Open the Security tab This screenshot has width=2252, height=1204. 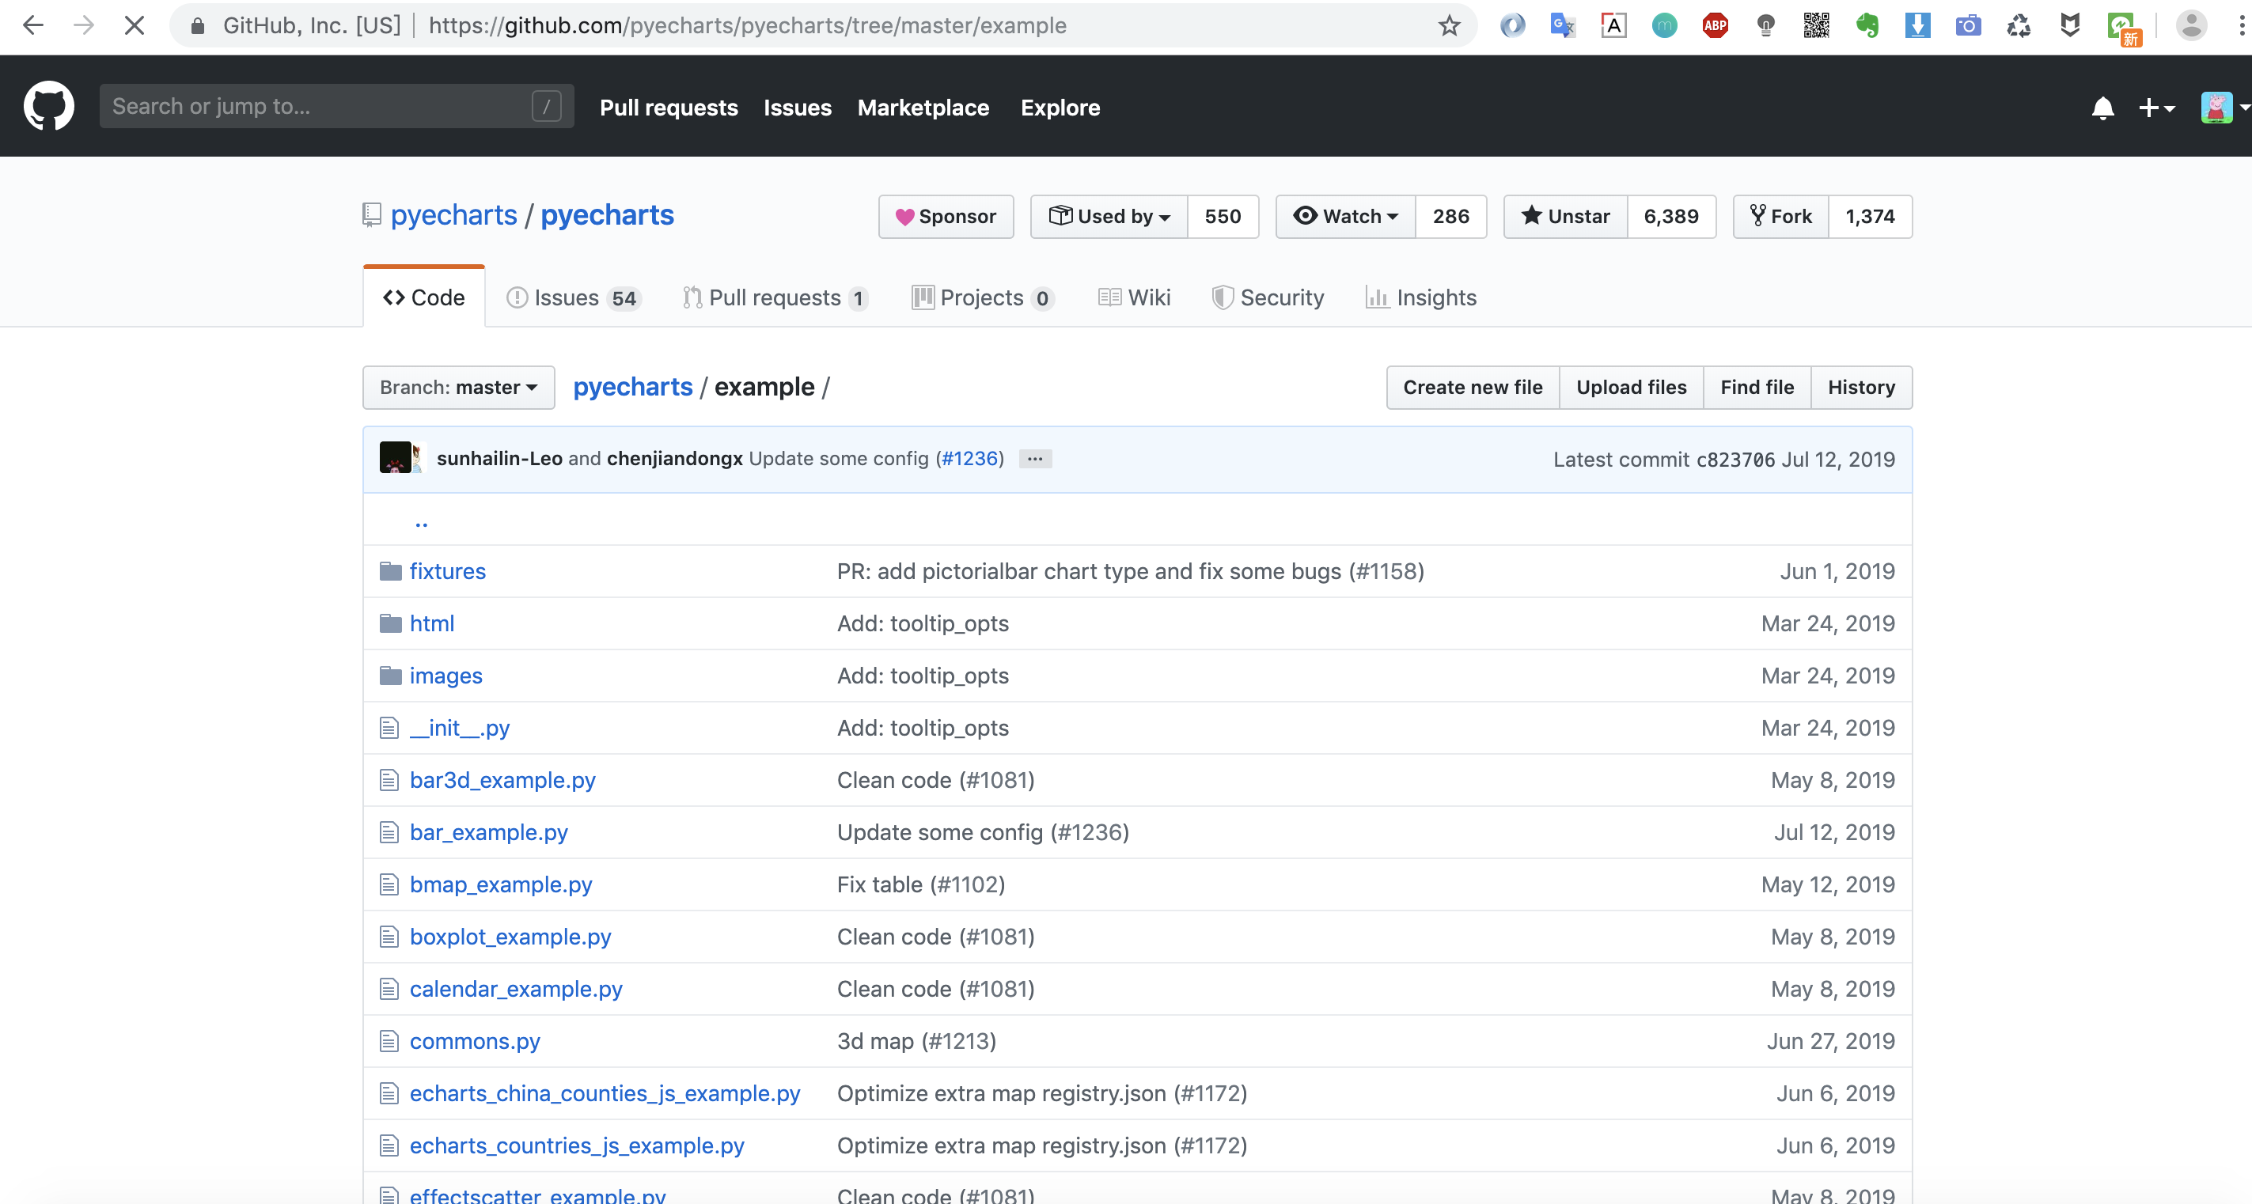click(x=1268, y=297)
